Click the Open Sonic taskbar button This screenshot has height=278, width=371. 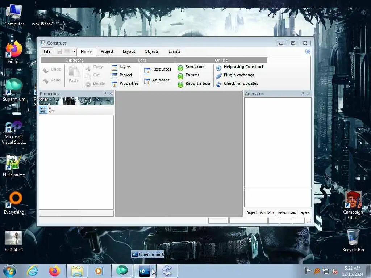(144, 271)
